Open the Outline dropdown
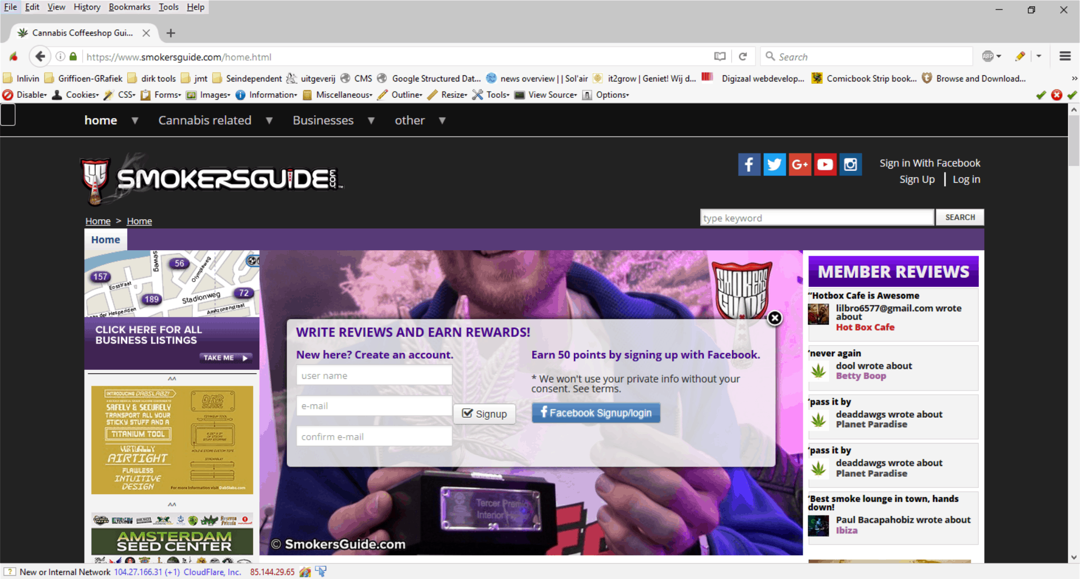 (400, 95)
